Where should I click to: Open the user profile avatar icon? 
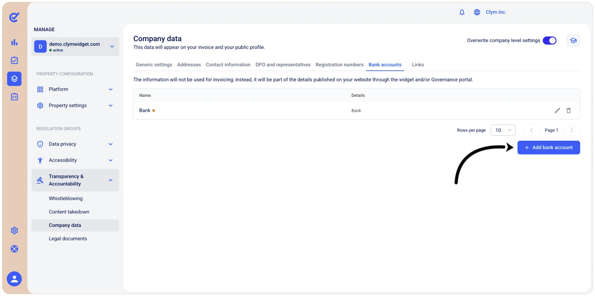[14, 279]
